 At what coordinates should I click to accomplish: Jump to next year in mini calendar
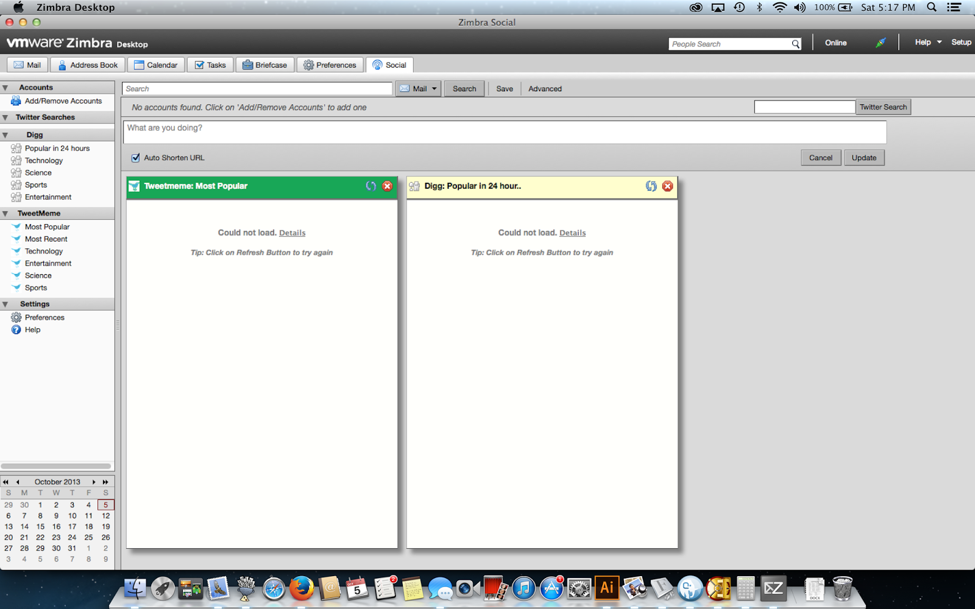click(105, 482)
